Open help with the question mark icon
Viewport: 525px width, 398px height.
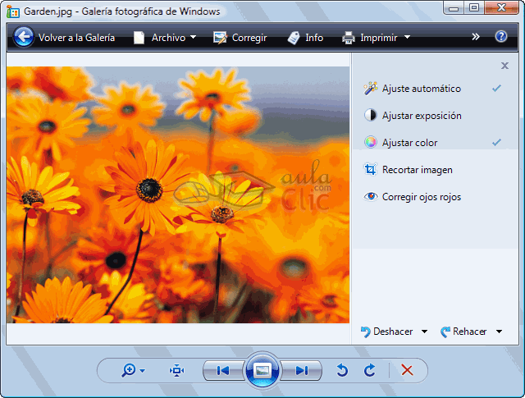(501, 37)
